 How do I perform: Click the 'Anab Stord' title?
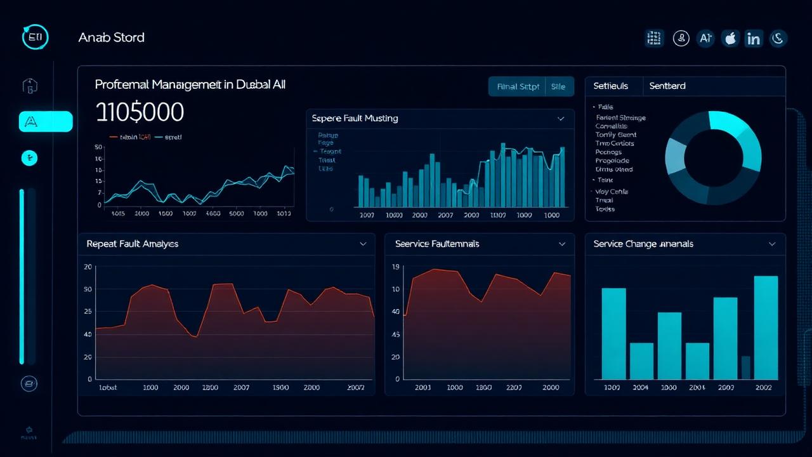click(112, 37)
